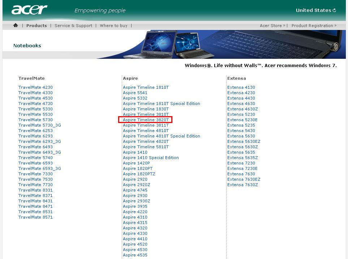The width and height of the screenshot is (348, 259).
Task: Open TravelMate 5730_3G page
Action: [x=40, y=125]
